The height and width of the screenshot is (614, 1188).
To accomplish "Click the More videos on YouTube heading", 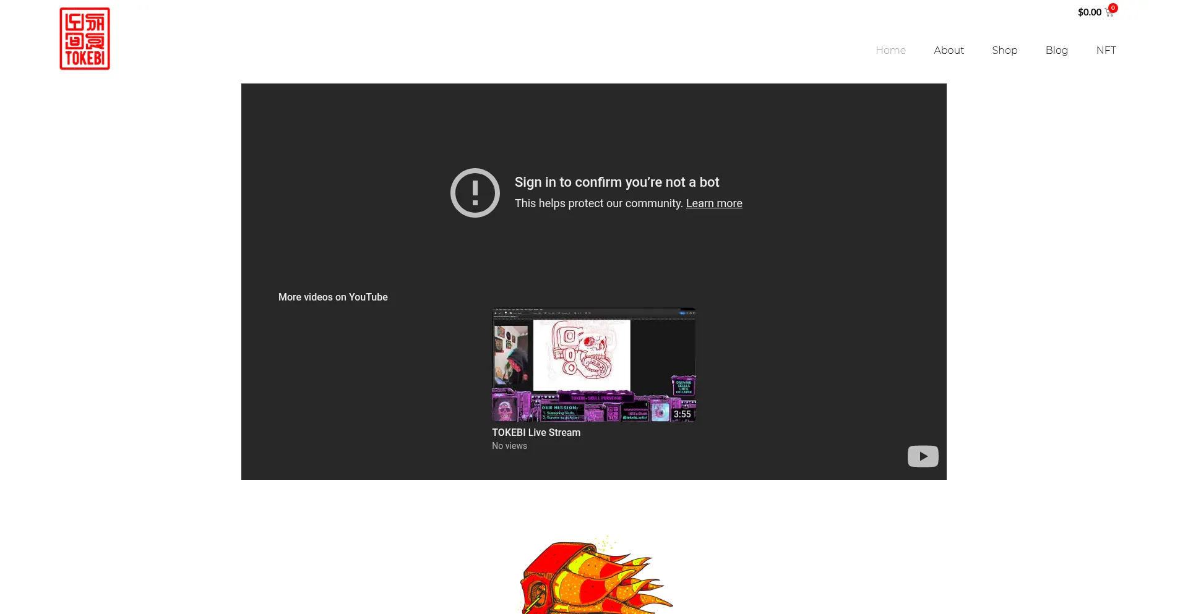I will tap(333, 297).
